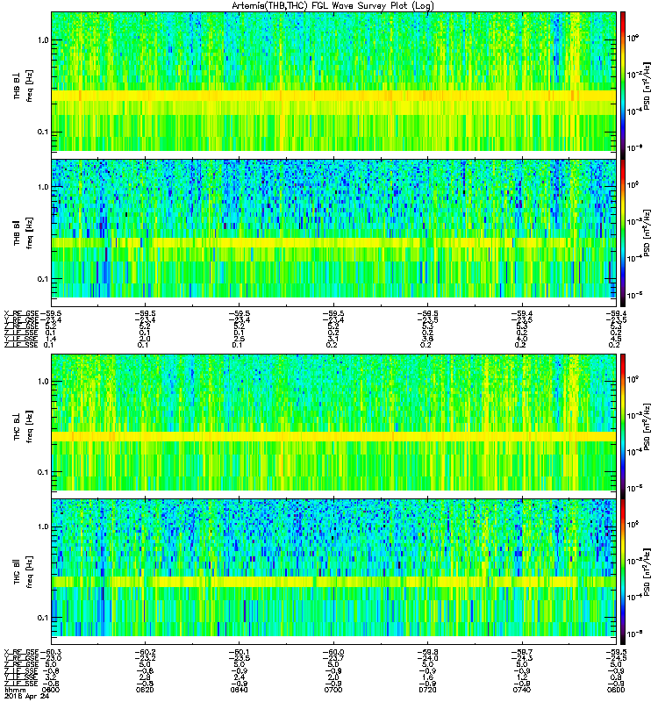Click the '-60.2' X_RE_GSE value
The image size is (658, 702).
[x=145, y=652]
